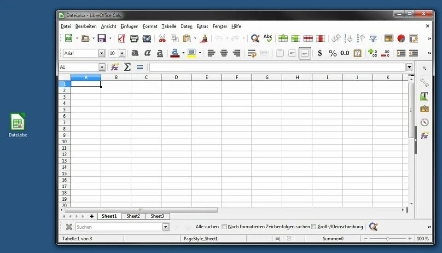Open Find & Replace in toolbar
The image size is (442, 253).
255,38
